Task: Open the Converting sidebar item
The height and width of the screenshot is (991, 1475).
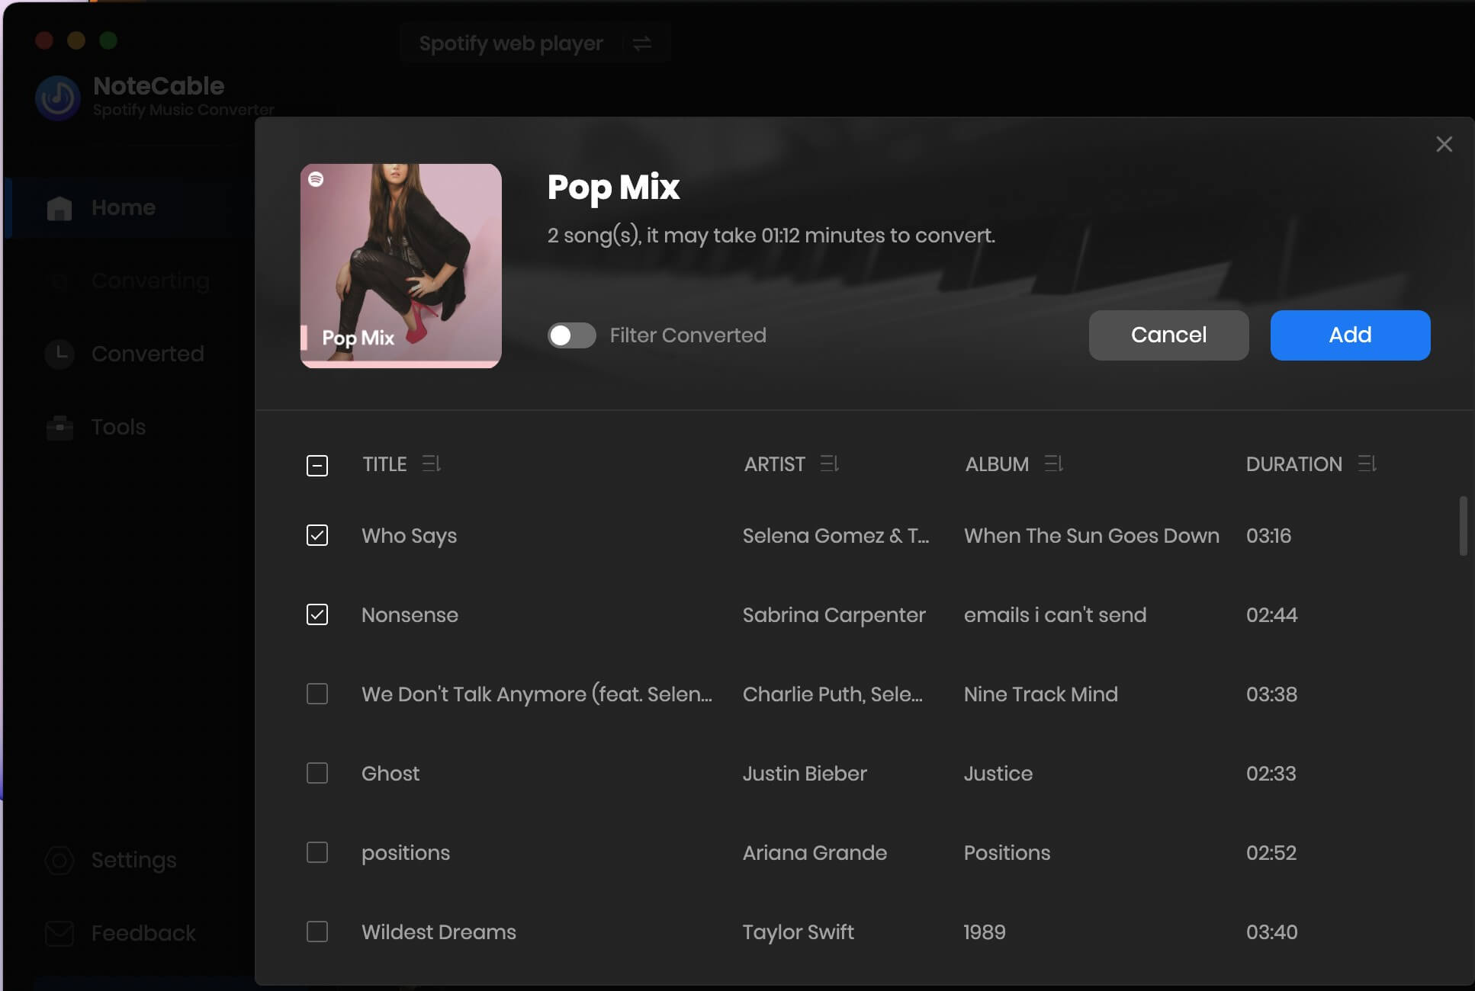Action: [130, 281]
